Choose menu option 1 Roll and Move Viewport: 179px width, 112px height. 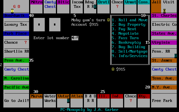[130, 20]
